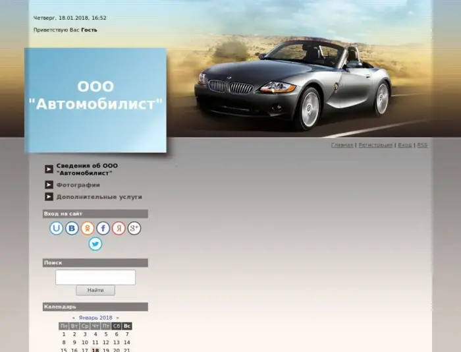
Task: Open the Фотографии menu item
Action: (x=78, y=185)
